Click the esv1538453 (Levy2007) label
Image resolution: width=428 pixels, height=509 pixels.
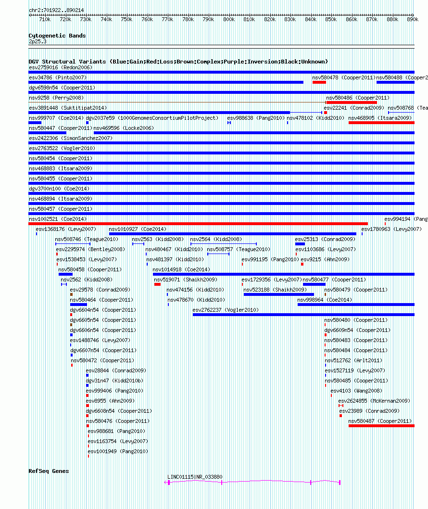pos(87,259)
